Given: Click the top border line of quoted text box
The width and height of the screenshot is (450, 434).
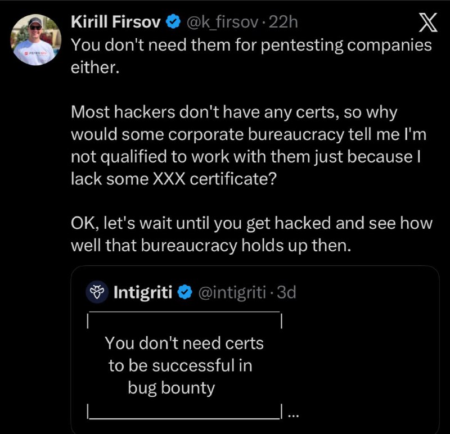Looking at the screenshot, I should (184, 313).
